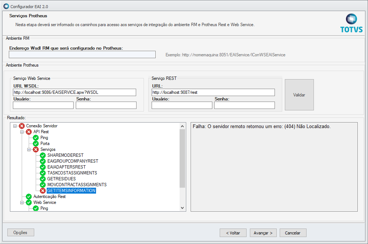
Task: Select the SHAREMODEREST service row
Action: click(65, 155)
